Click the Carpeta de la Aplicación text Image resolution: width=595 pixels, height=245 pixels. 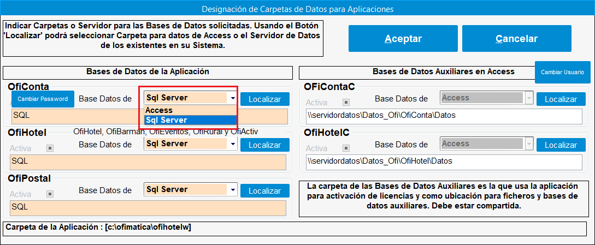pos(99,227)
